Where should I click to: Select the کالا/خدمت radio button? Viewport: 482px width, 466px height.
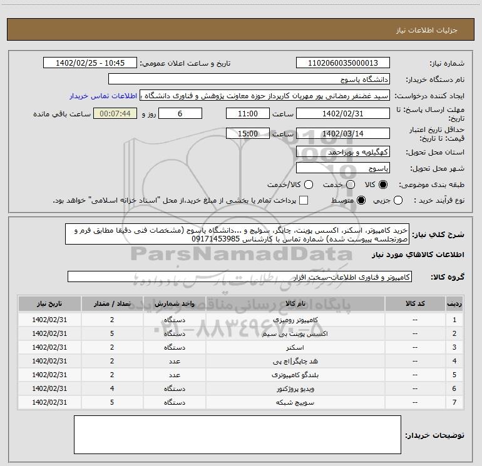(309, 185)
